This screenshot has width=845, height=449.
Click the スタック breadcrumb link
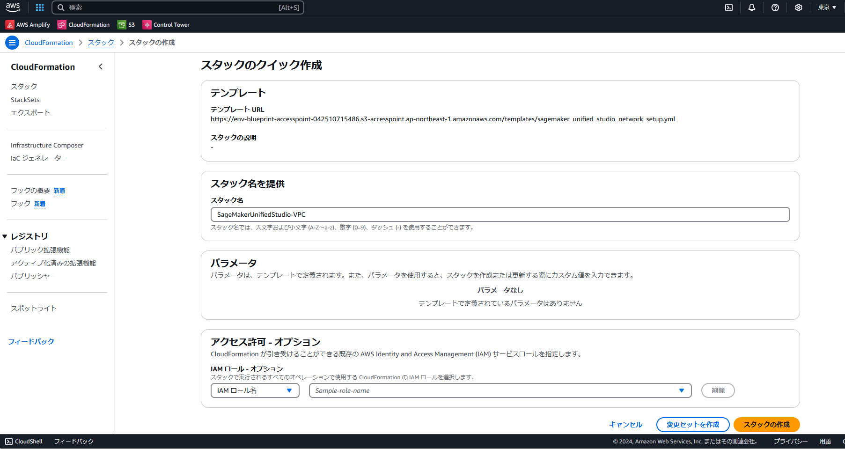coord(101,43)
